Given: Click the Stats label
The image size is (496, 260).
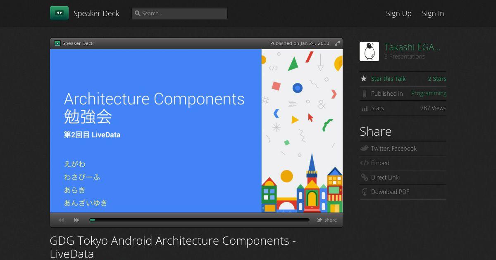Looking at the screenshot, I should 377,108.
